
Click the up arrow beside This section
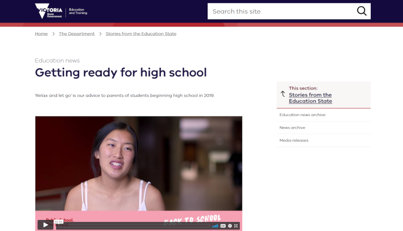click(x=283, y=94)
